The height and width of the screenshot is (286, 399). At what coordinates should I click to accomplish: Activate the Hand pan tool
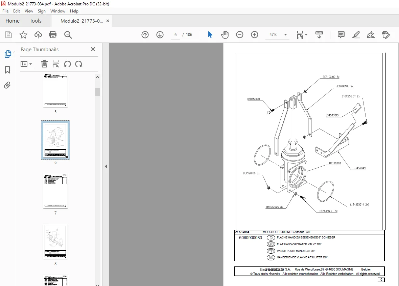click(225, 35)
